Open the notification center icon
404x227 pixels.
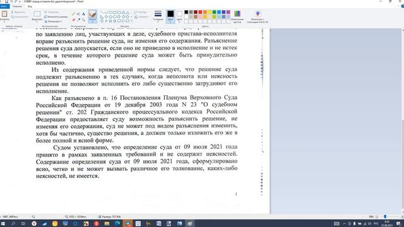tap(398, 223)
